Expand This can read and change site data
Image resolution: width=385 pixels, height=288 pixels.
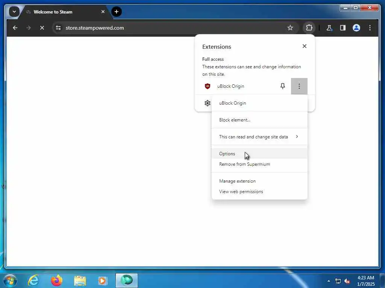click(259, 136)
